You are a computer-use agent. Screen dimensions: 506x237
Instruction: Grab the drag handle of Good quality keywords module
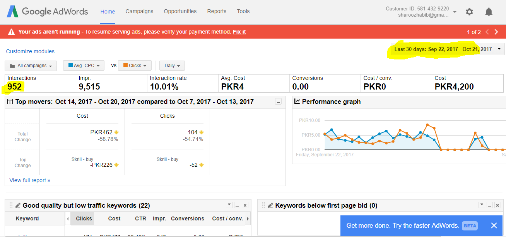tap(11, 205)
